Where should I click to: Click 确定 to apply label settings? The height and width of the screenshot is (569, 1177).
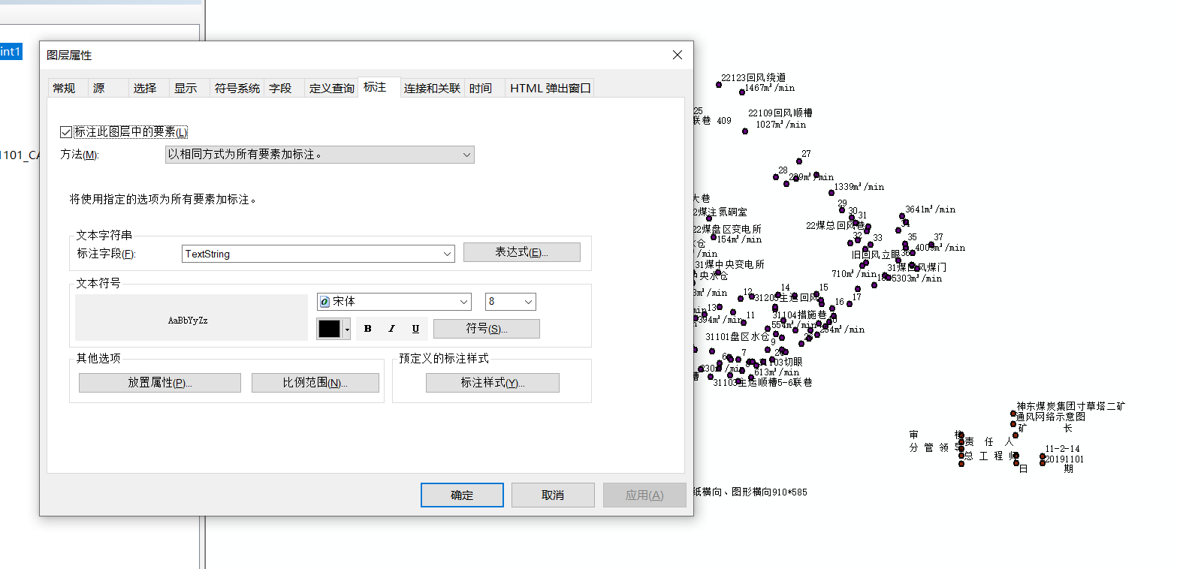(x=461, y=495)
